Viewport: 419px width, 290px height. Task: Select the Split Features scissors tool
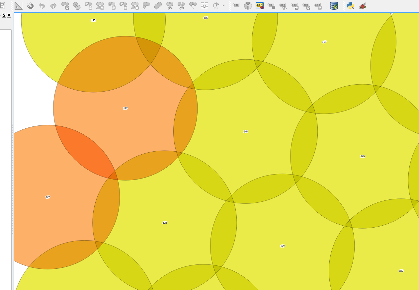click(x=170, y=5)
